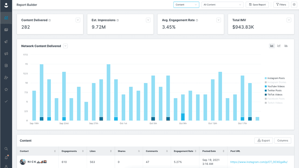Click the Sep 19, 2021 posted date cell
The image size is (299, 168).
click(211, 162)
